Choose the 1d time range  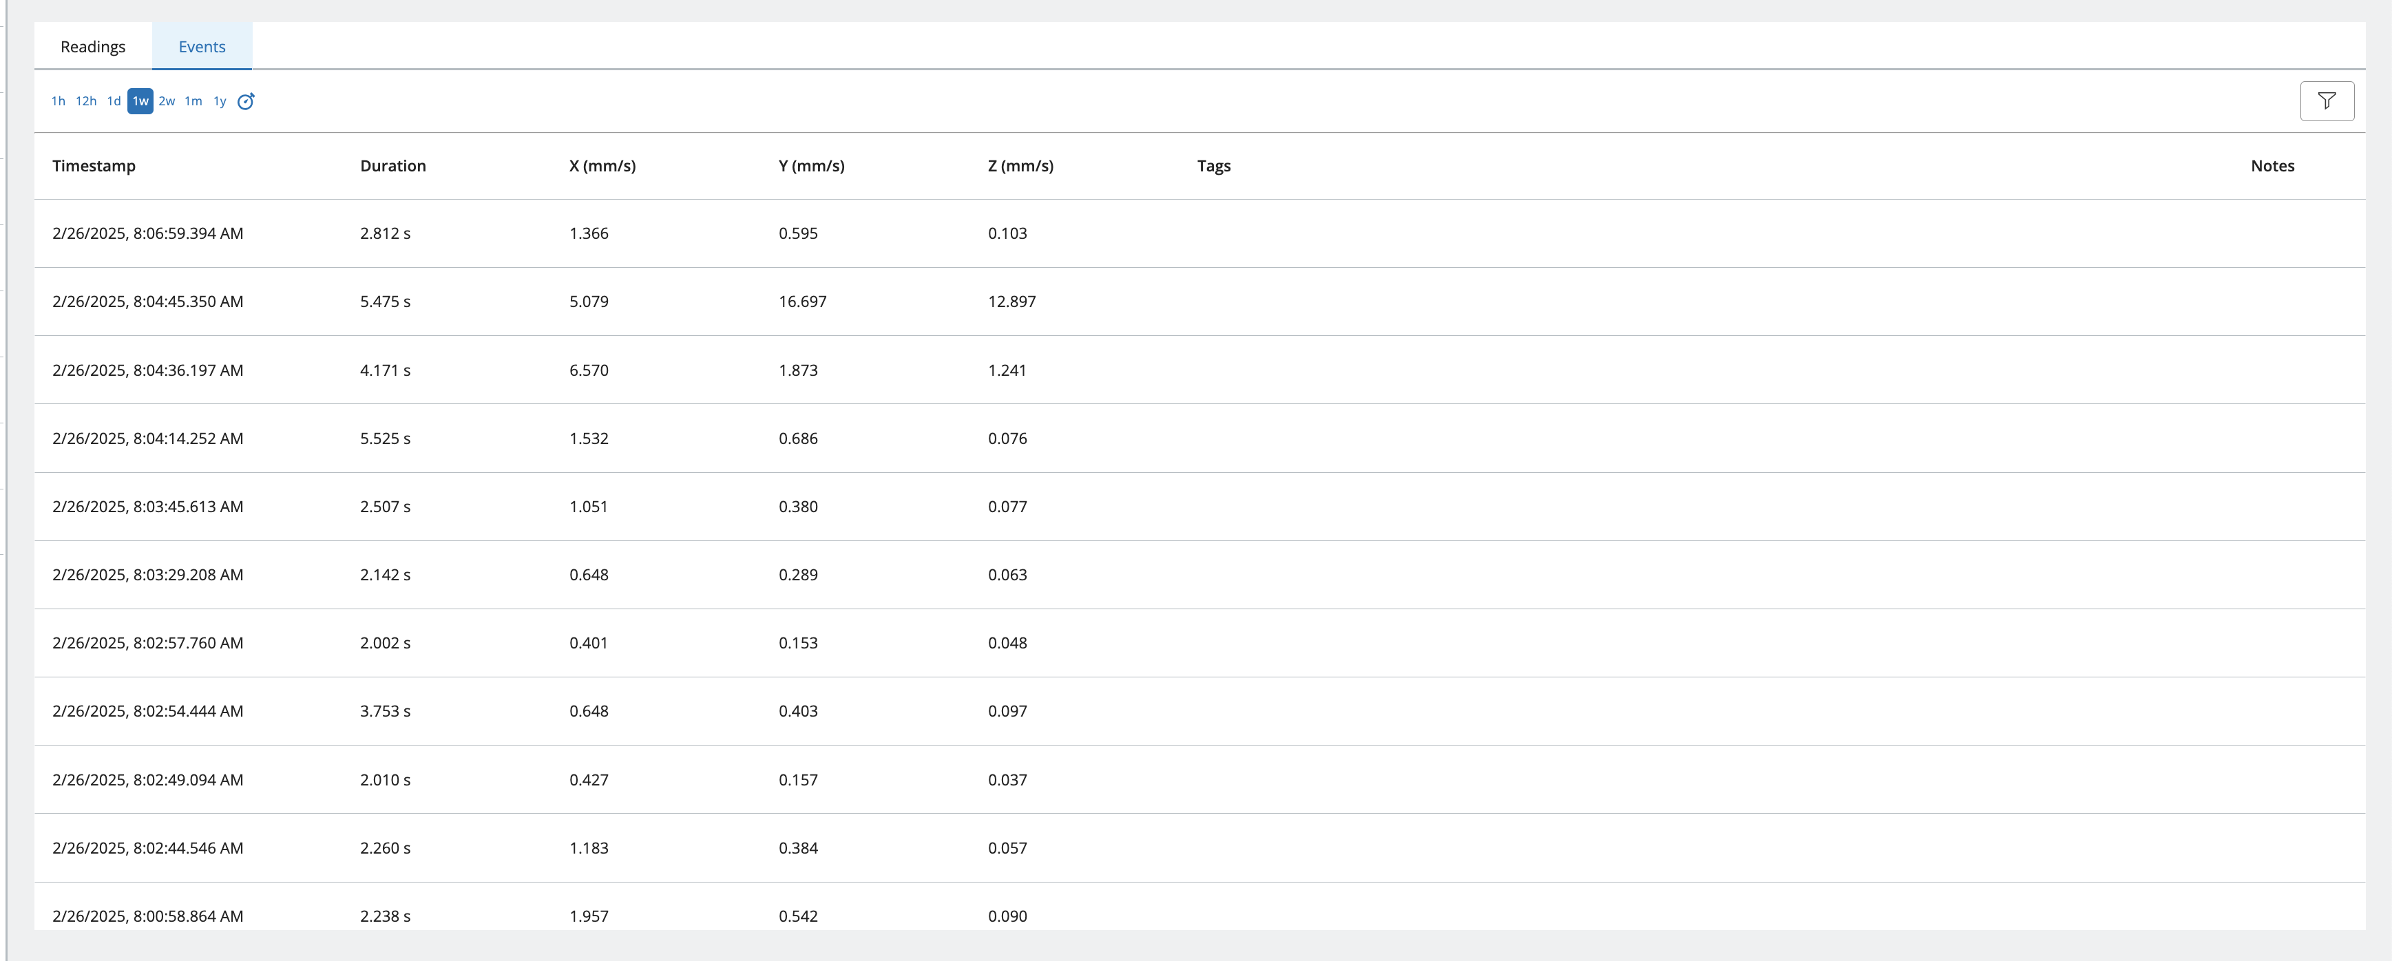[114, 101]
